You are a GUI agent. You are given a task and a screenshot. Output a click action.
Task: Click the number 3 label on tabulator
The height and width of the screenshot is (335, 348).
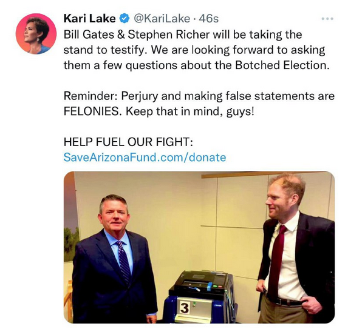[x=184, y=308]
